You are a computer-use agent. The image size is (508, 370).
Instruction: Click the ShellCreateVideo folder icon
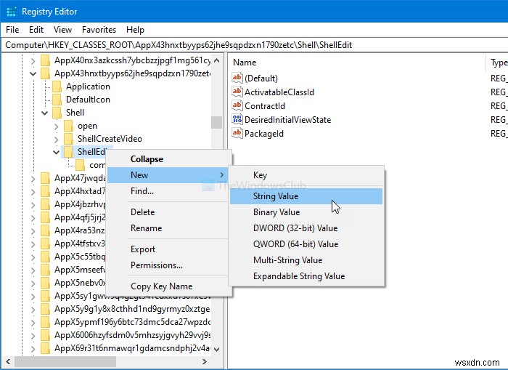pos(68,139)
